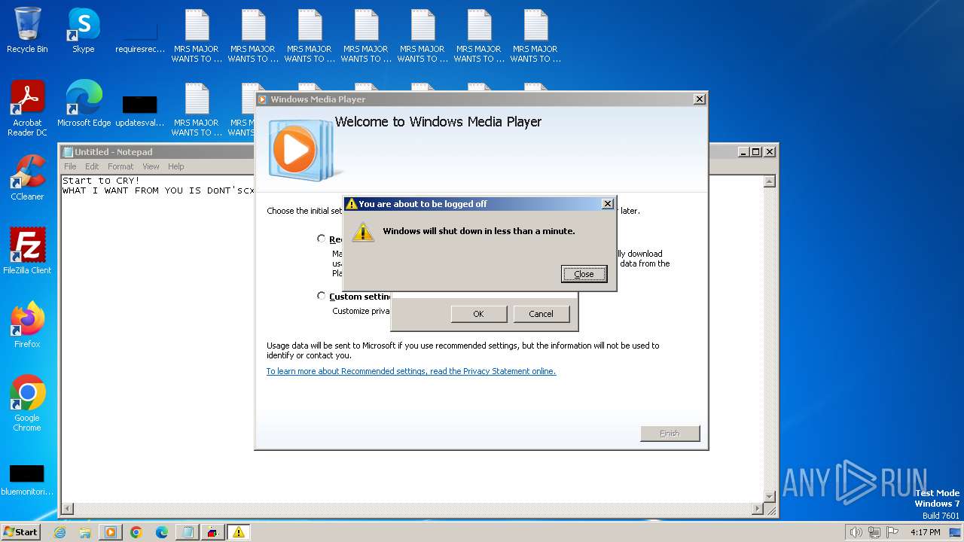Open the Privacy Statement online link
The image size is (964, 542).
411,371
